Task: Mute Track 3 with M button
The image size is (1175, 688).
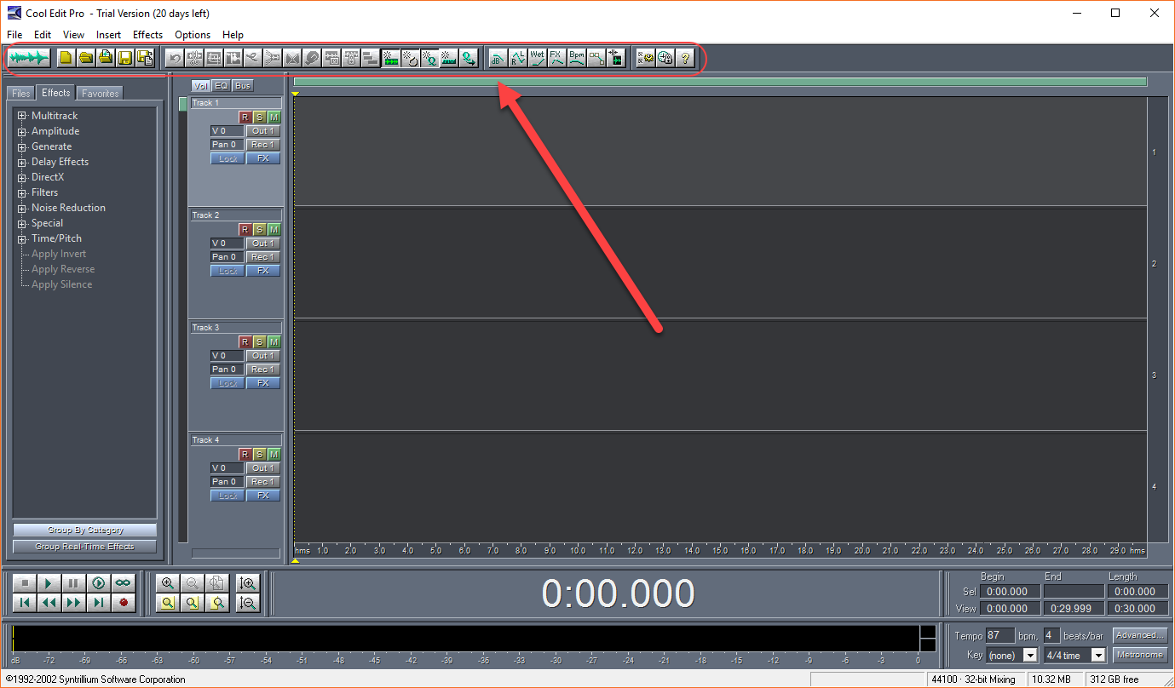Action: coord(274,341)
